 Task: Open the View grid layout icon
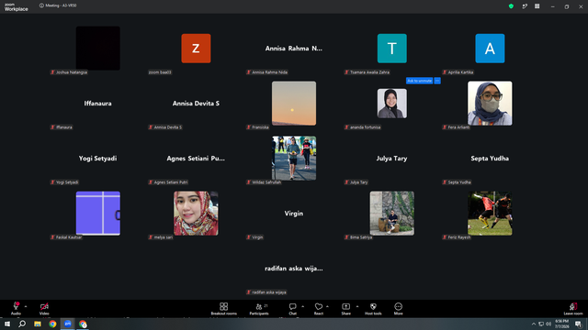[x=537, y=6]
